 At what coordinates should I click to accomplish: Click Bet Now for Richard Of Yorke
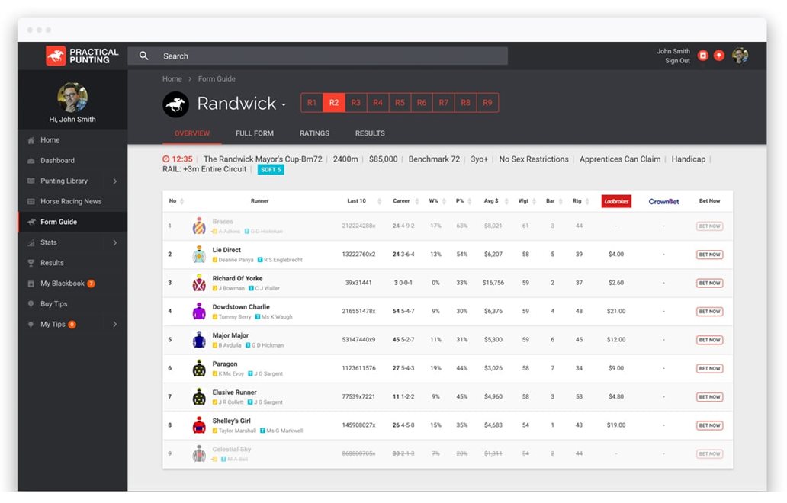click(x=709, y=283)
